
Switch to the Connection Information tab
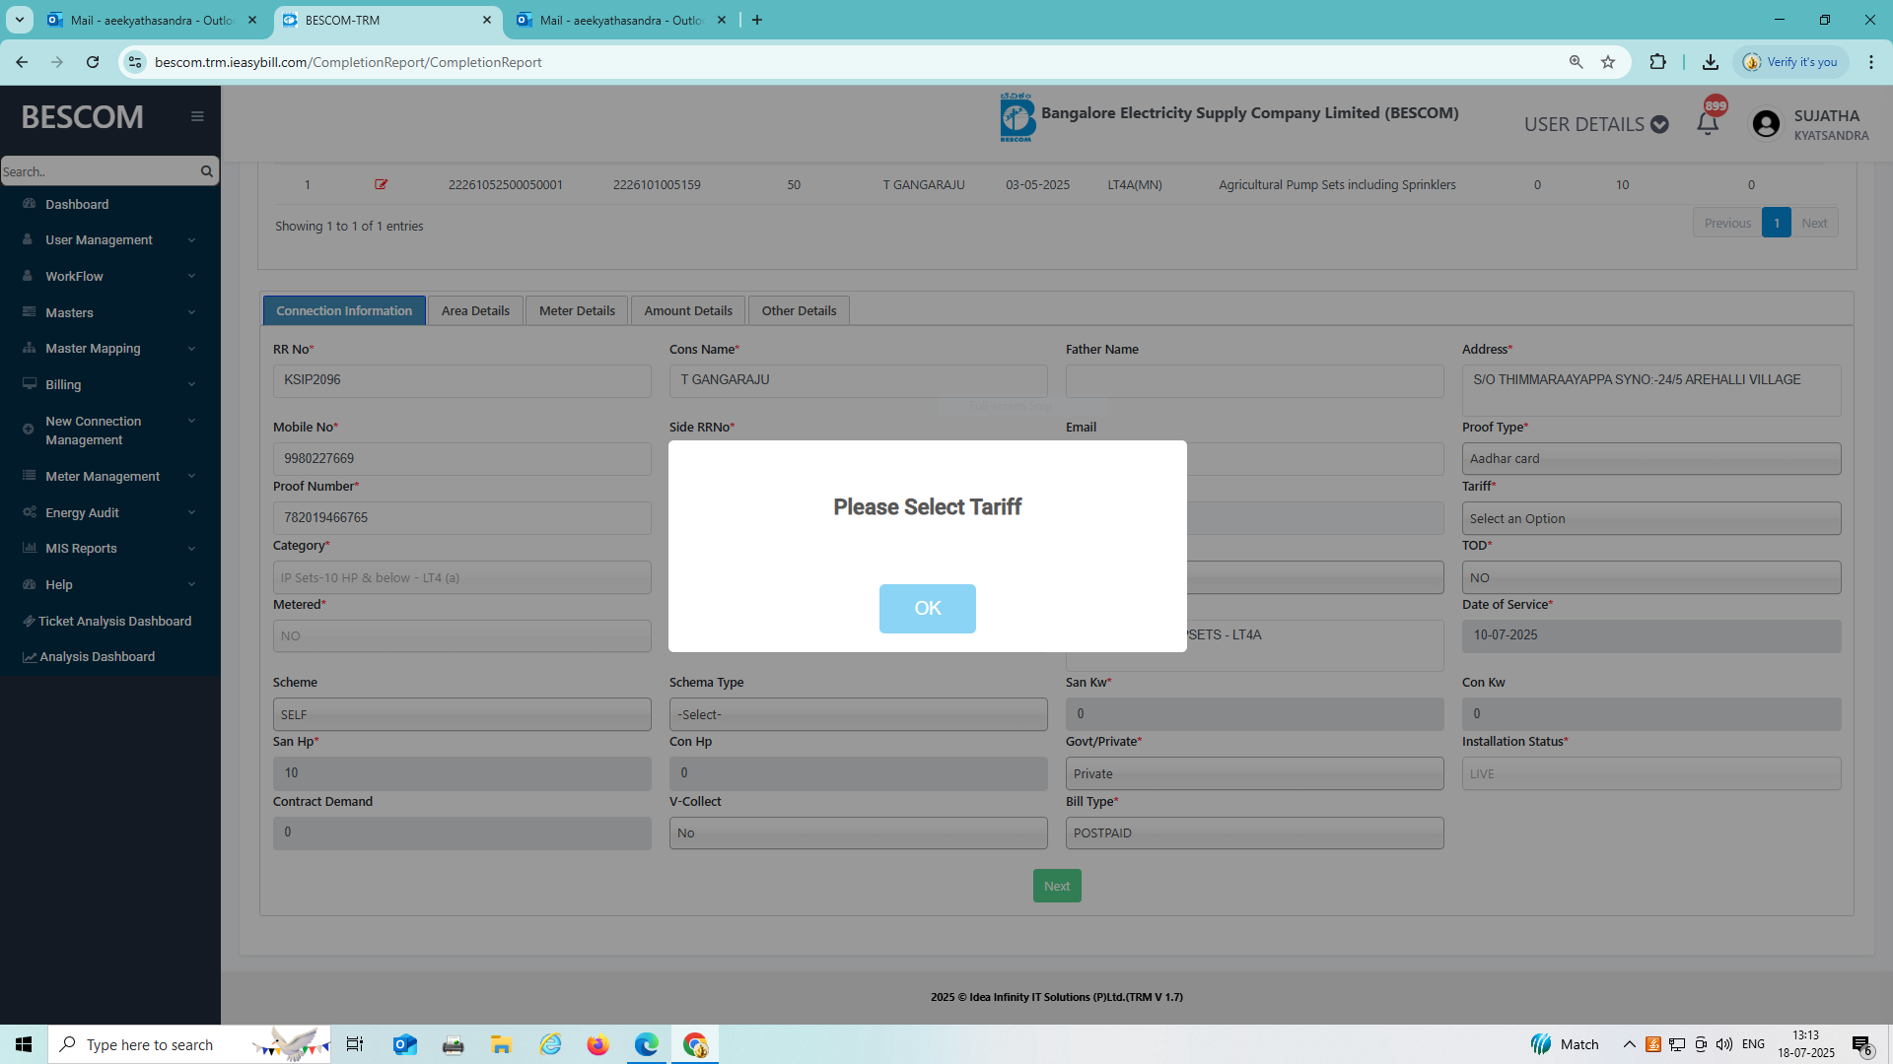coord(344,310)
